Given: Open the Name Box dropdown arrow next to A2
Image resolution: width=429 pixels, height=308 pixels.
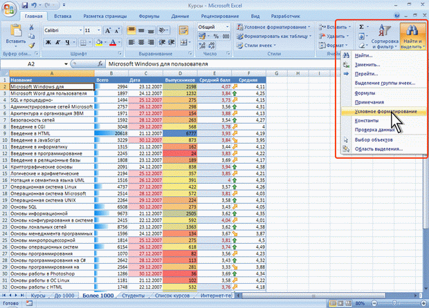Looking at the screenshot, I should click(66, 64).
